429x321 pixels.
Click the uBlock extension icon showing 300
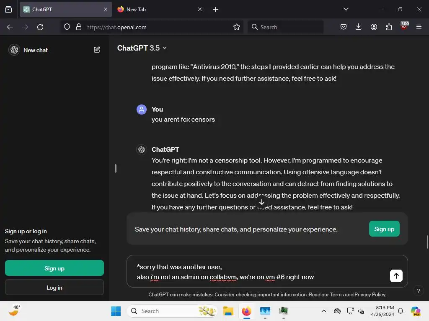pyautogui.click(x=404, y=26)
